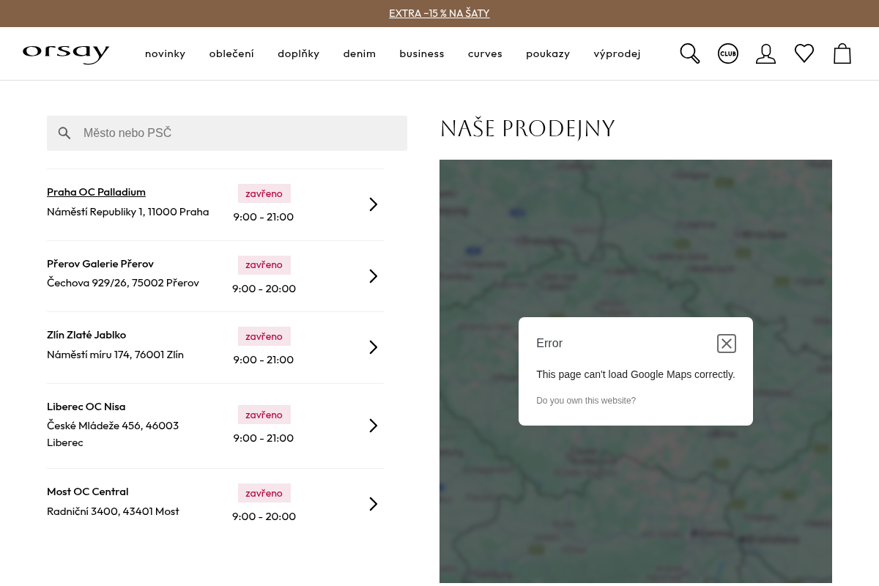Select the Přerov Galerie Přerov store name
Image resolution: width=879 pixels, height=586 pixels.
pyautogui.click(x=100, y=264)
